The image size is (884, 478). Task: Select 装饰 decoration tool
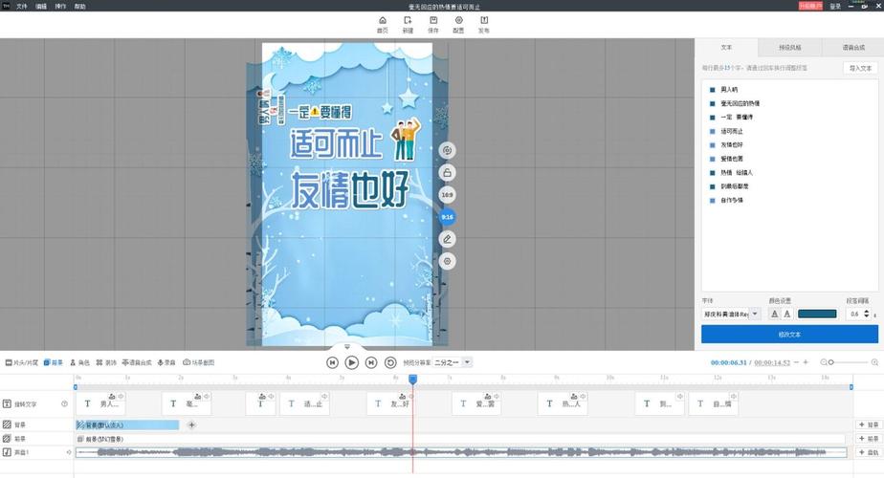point(106,362)
